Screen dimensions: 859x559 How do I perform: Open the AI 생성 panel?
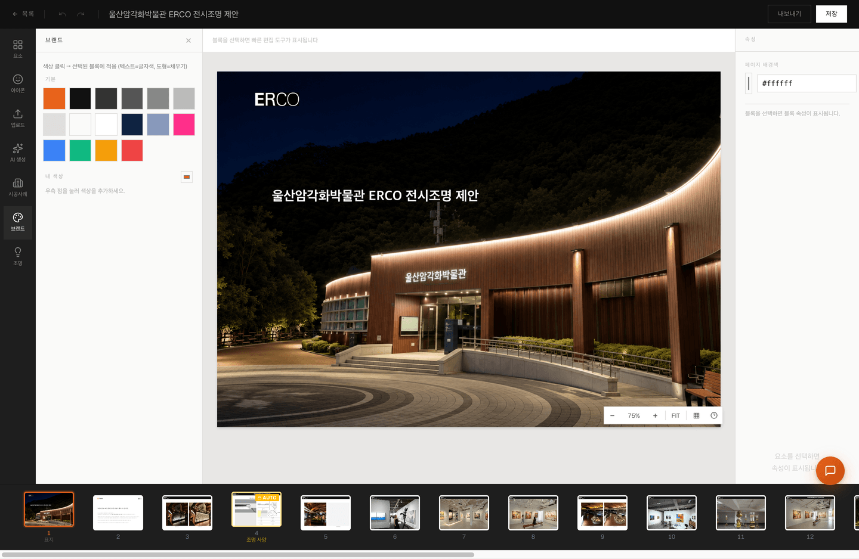tap(18, 153)
